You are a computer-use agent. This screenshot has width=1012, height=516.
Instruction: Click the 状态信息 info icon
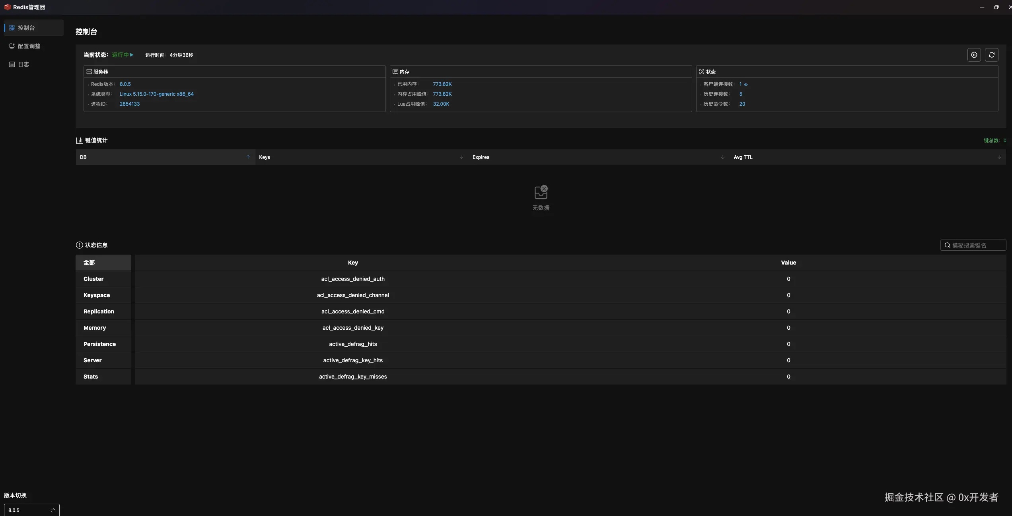point(79,245)
